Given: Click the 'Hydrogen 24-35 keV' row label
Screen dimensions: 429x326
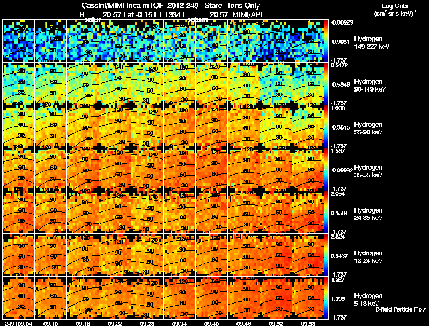Looking at the screenshot, I should point(368,214).
